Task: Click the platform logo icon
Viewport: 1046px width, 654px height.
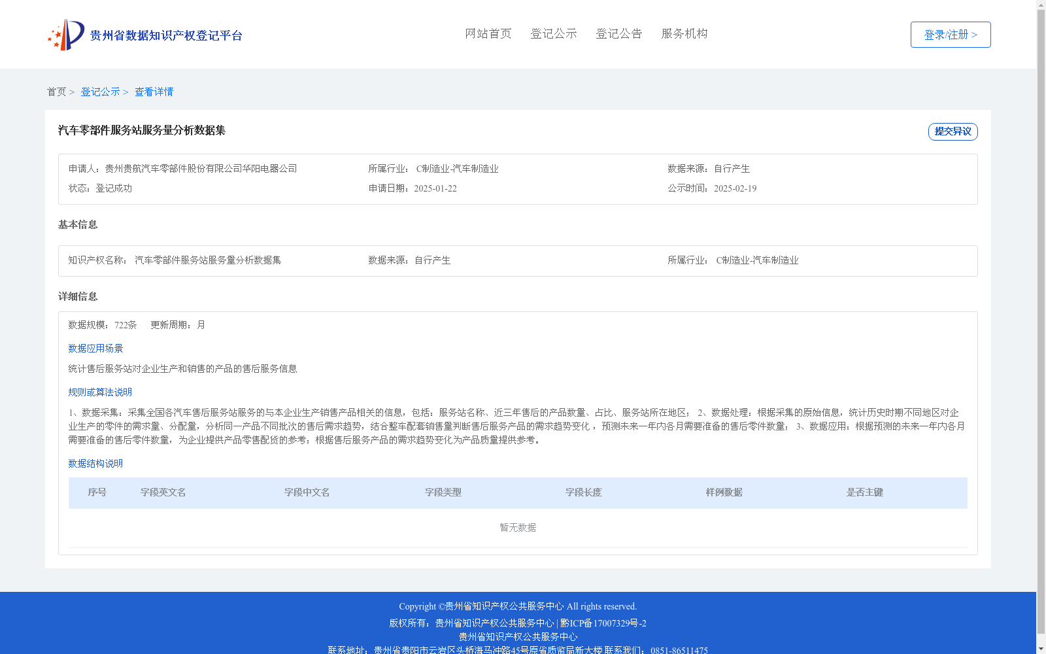Action: click(x=66, y=35)
